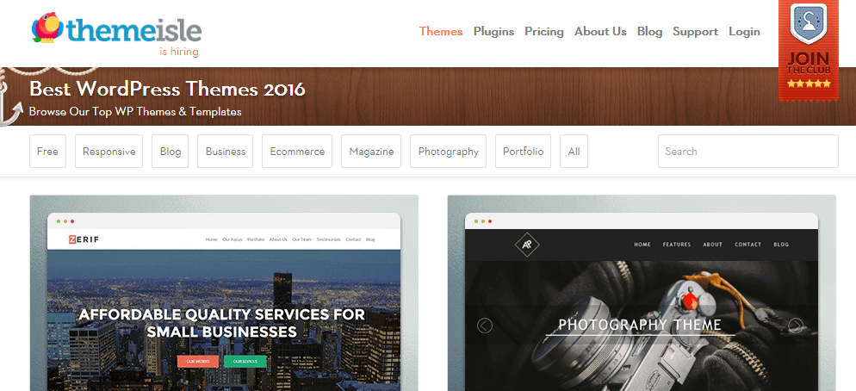
Task: Visit the Blog from top navigation
Action: coord(649,32)
